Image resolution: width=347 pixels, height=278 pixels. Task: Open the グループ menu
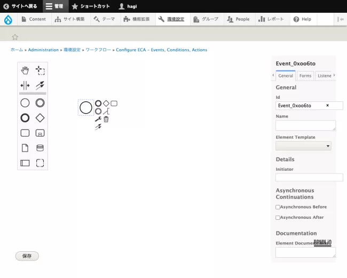[206, 19]
